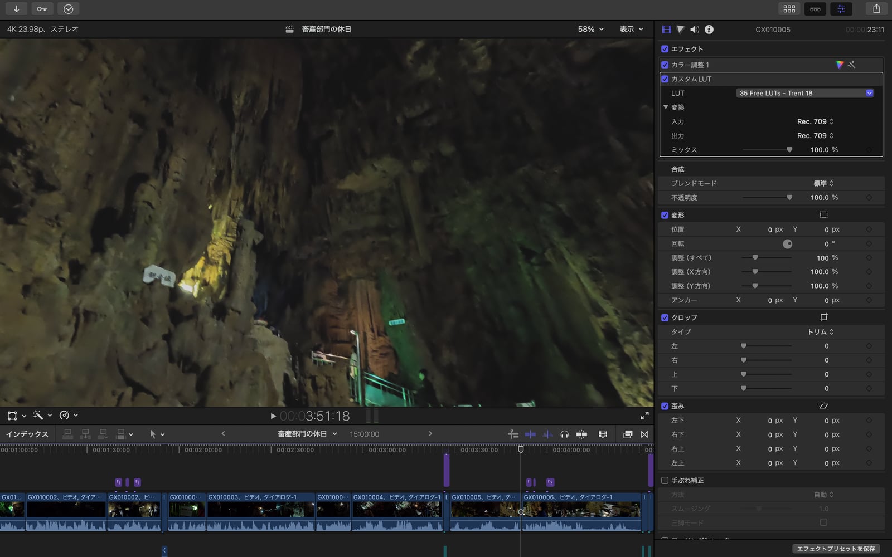The height and width of the screenshot is (557, 892).
Task: Toggle the headphones solo icon
Action: click(564, 434)
